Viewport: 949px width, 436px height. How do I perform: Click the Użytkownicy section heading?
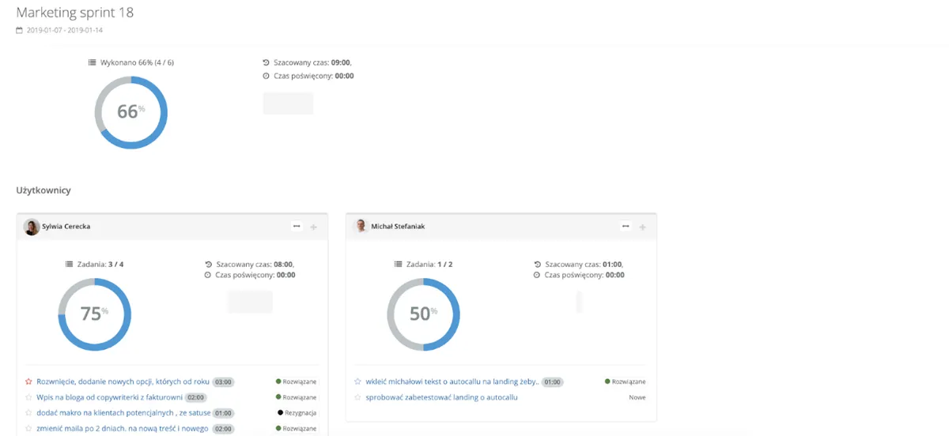click(x=43, y=190)
